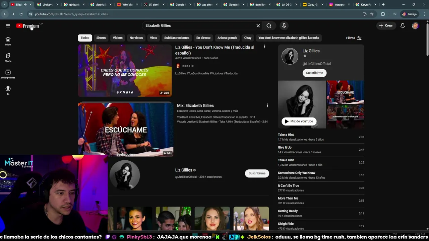Image resolution: width=429 pixels, height=241 pixels.
Task: Open the Filtros search filters
Action: [x=354, y=38]
